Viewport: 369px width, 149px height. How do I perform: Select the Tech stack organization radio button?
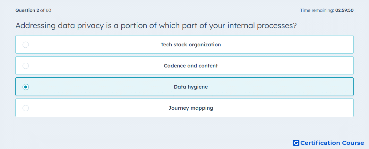point(26,44)
